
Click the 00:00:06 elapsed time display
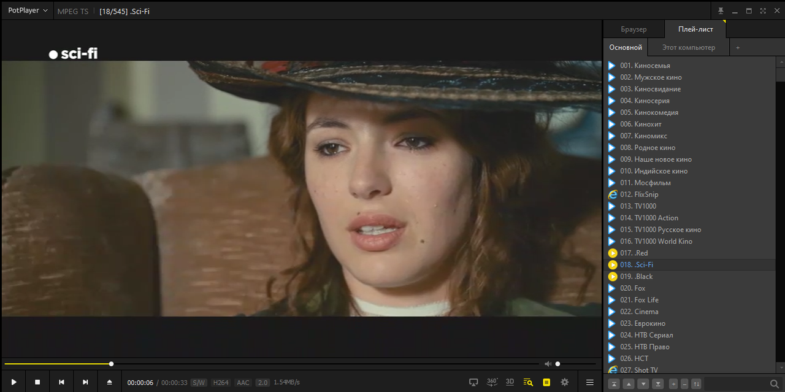(140, 382)
